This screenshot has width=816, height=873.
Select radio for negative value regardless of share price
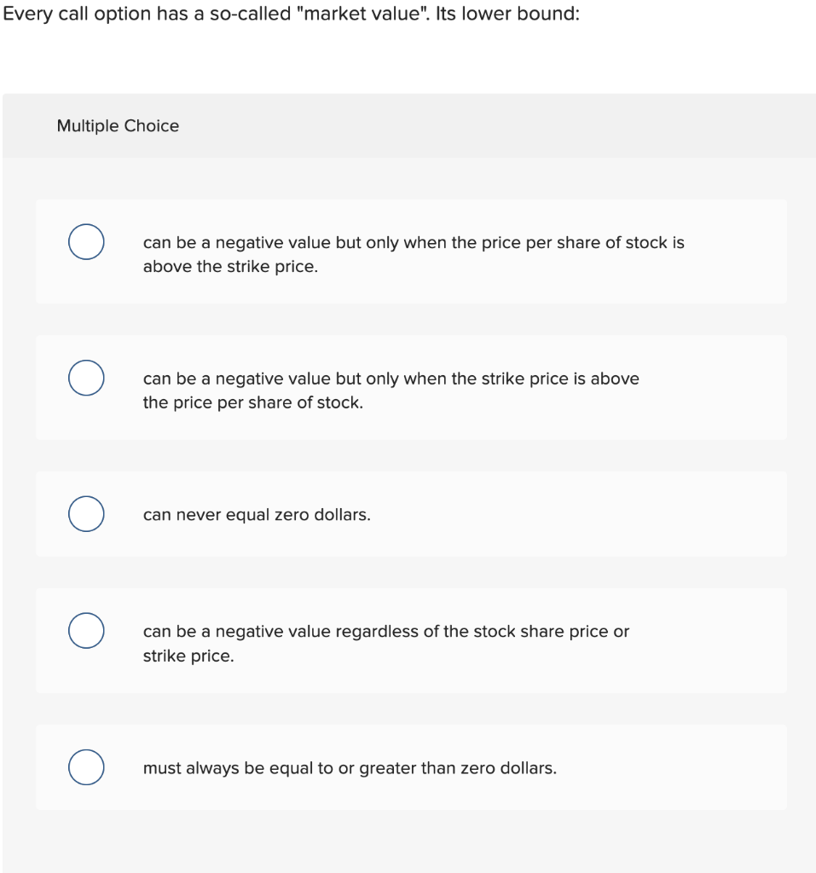pos(86,631)
